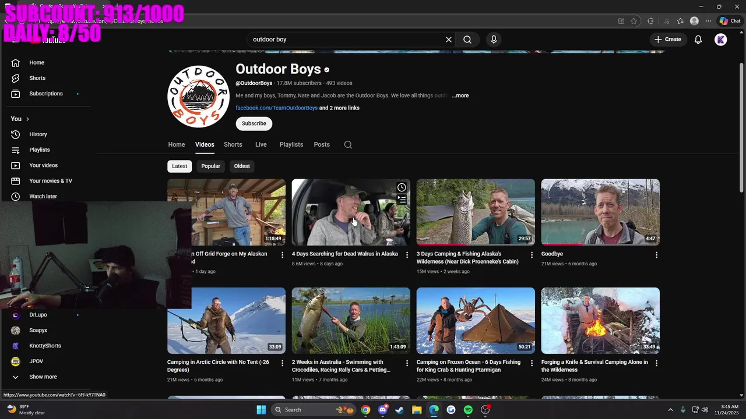Expand channel description with ...more
Image resolution: width=746 pixels, height=419 pixels.
tap(460, 95)
